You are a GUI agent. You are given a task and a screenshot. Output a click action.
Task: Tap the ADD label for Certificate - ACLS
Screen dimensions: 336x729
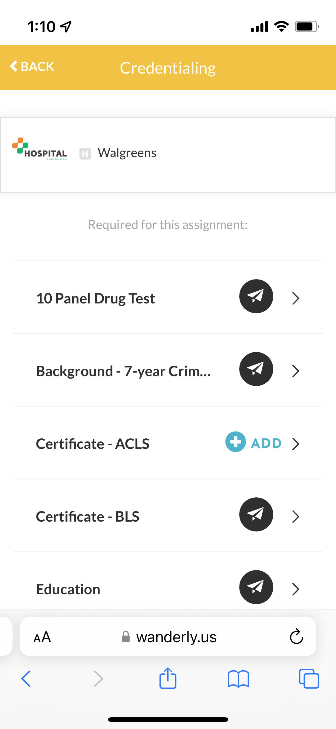pos(266,443)
